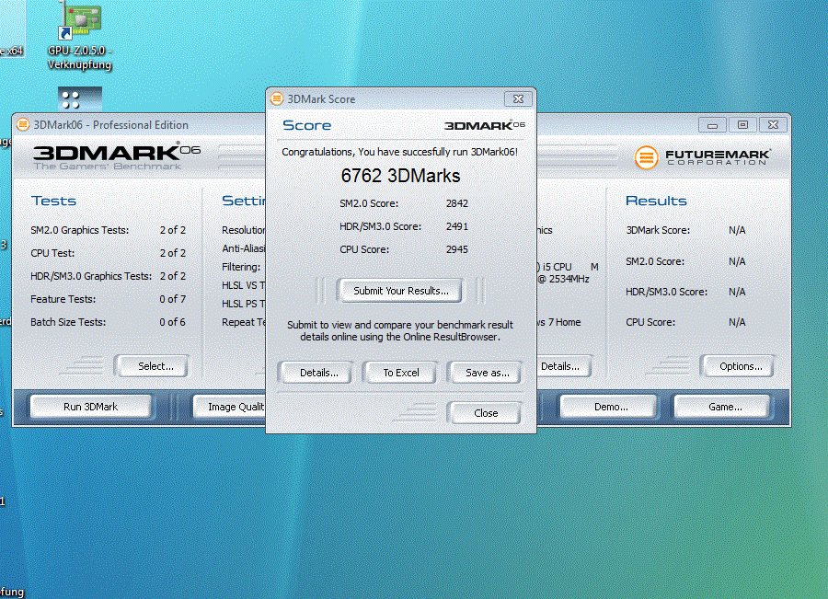Open system Details in main 3DMark06 window
Image resolution: width=828 pixels, height=599 pixels.
click(x=563, y=366)
